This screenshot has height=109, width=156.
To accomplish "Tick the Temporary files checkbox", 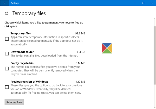I will click(x=7, y=39).
